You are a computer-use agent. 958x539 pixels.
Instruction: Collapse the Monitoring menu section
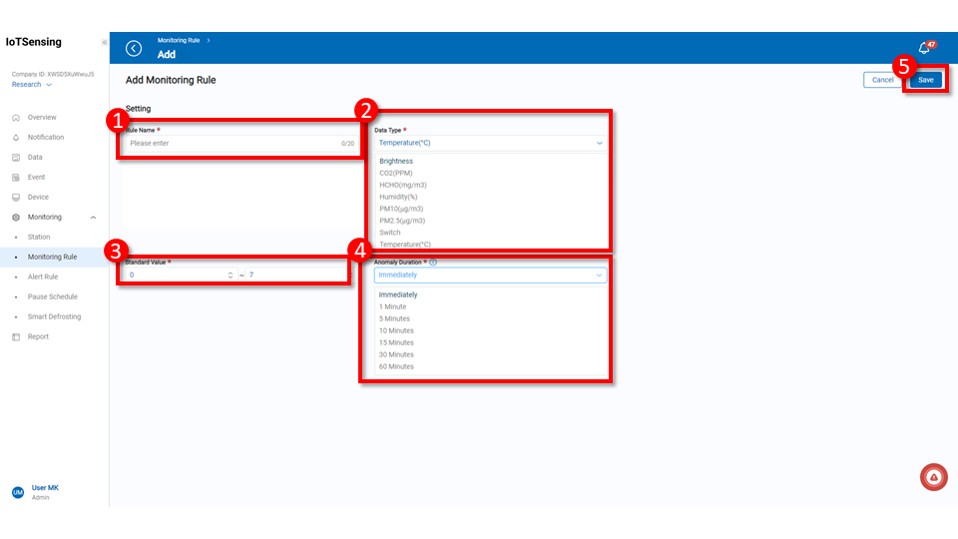click(93, 218)
